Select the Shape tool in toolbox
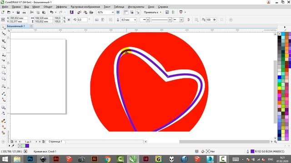 click(3, 34)
